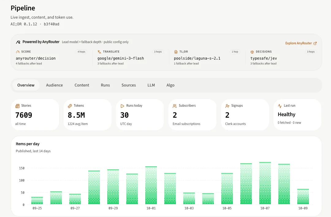Click the 10-07 bar in the chart
Viewport: 331px width, 217px height.
click(x=265, y=183)
